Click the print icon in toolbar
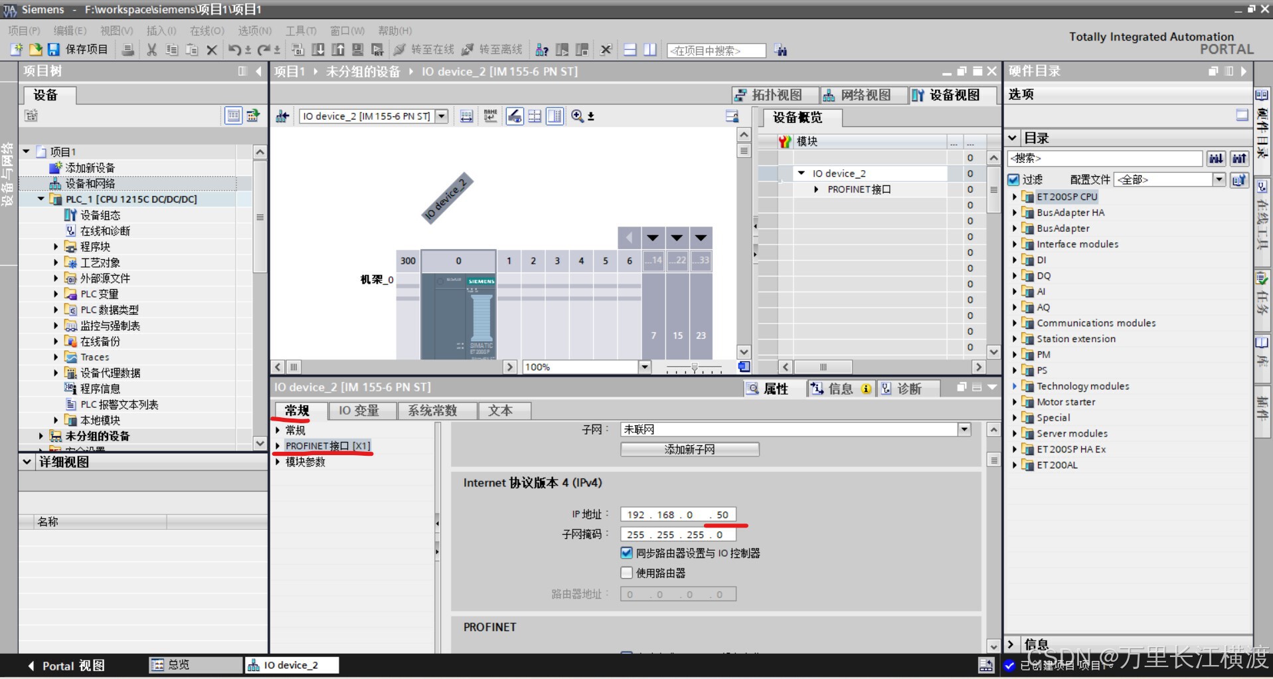This screenshot has width=1273, height=679. [x=129, y=50]
